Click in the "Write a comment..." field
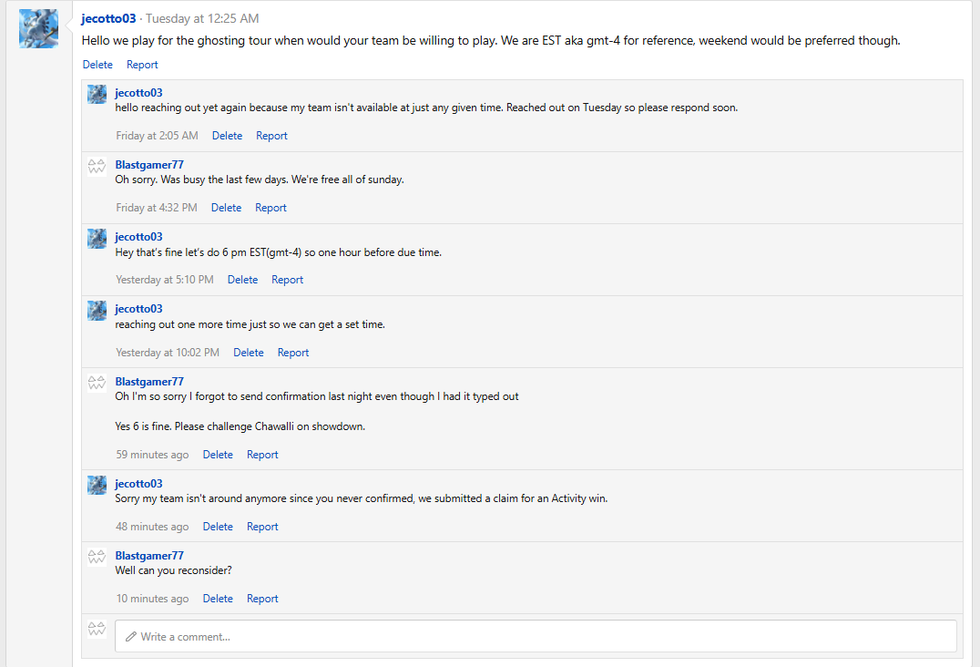980x667 pixels. (536, 636)
